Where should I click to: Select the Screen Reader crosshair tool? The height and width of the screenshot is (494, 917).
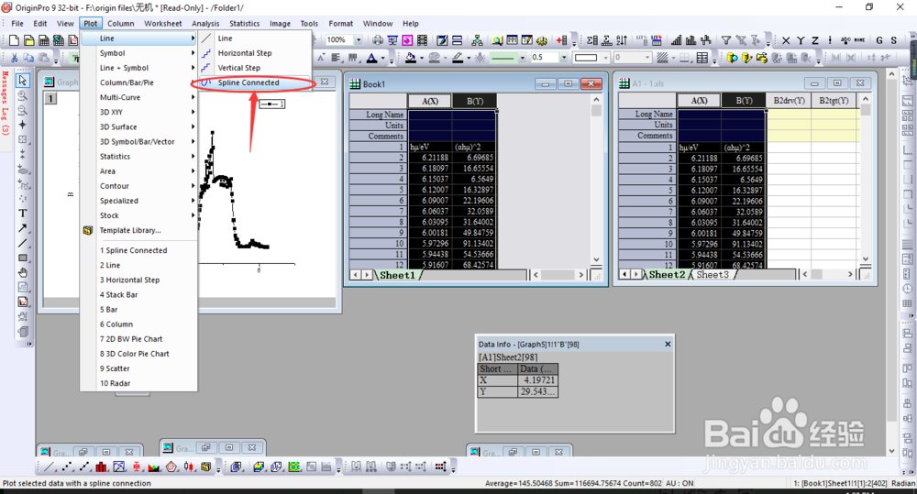coord(22,125)
